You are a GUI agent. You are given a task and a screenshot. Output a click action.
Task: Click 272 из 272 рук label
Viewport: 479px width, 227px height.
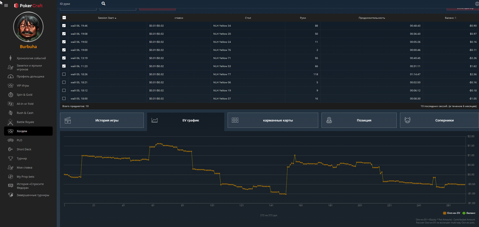coord(269,215)
